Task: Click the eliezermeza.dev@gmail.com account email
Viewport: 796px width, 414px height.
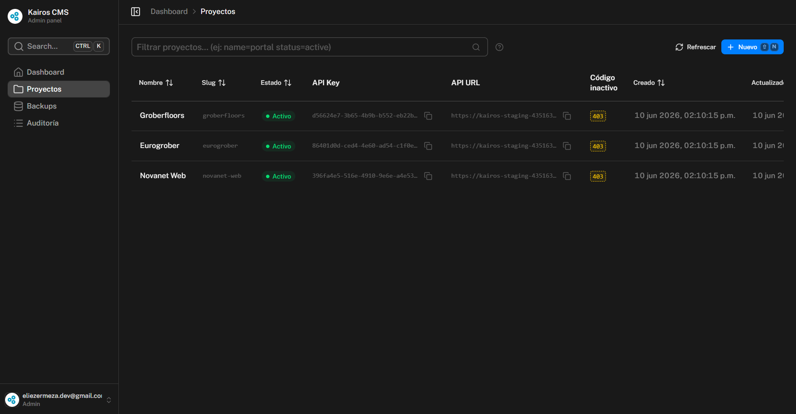Action: [62, 396]
